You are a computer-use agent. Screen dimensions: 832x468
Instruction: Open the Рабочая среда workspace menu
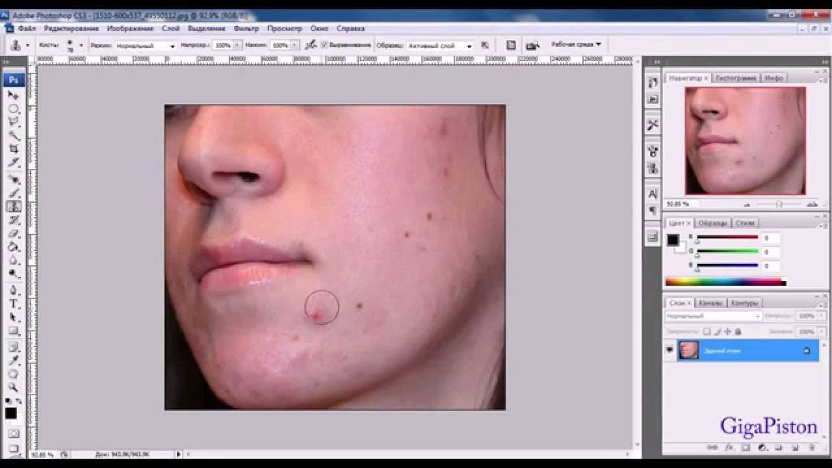click(576, 44)
